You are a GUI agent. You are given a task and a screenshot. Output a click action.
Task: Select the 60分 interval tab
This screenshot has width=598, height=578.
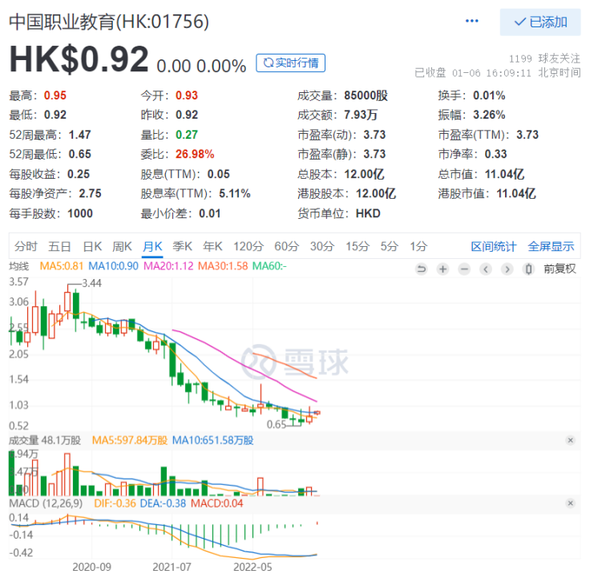click(x=286, y=246)
